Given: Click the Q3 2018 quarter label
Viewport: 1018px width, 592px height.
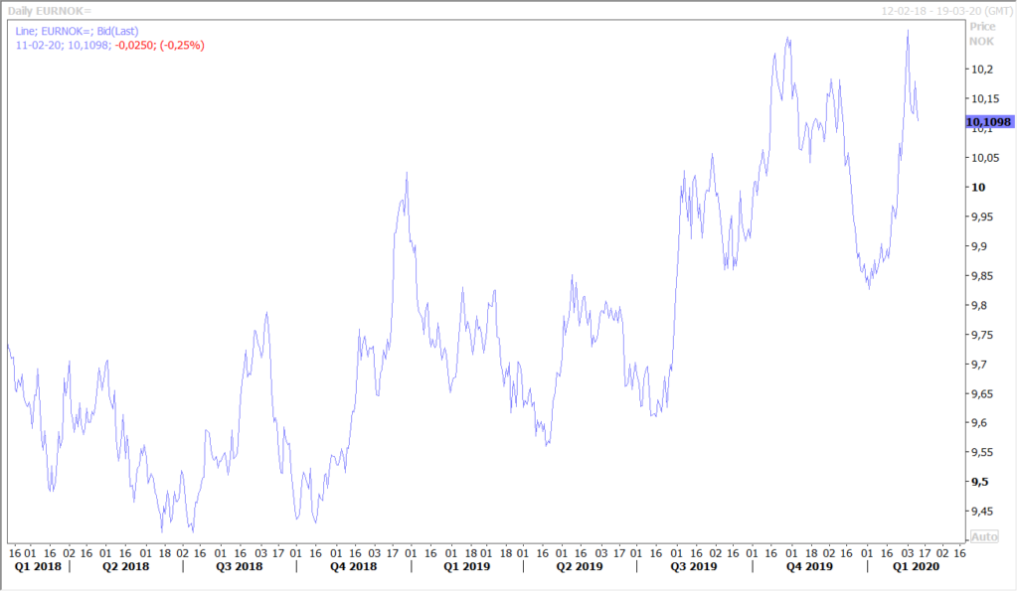Looking at the screenshot, I should pos(240,566).
